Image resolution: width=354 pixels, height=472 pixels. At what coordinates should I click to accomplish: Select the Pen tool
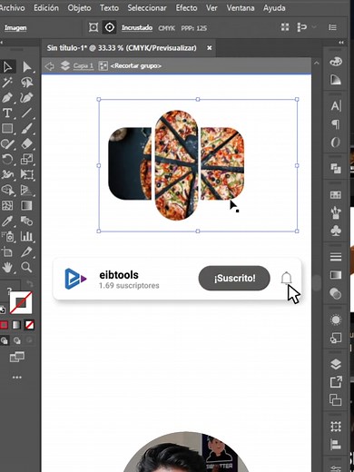tap(7, 98)
